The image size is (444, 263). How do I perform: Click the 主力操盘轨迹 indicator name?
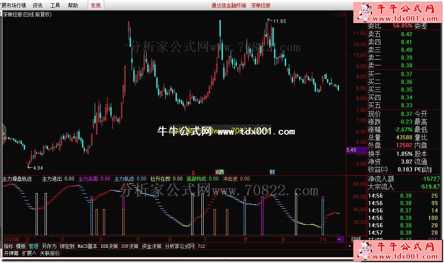tap(17, 179)
